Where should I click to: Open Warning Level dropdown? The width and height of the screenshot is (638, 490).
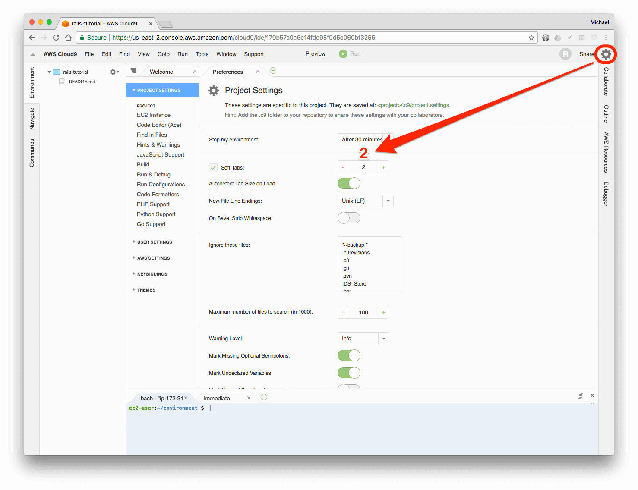(363, 339)
